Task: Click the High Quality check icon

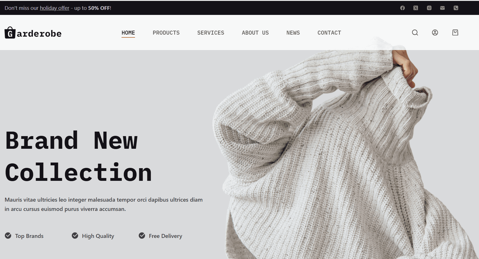Action: 75,236
